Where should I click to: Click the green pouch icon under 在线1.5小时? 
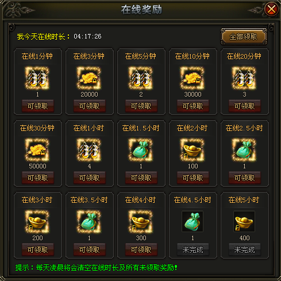tap(141, 150)
